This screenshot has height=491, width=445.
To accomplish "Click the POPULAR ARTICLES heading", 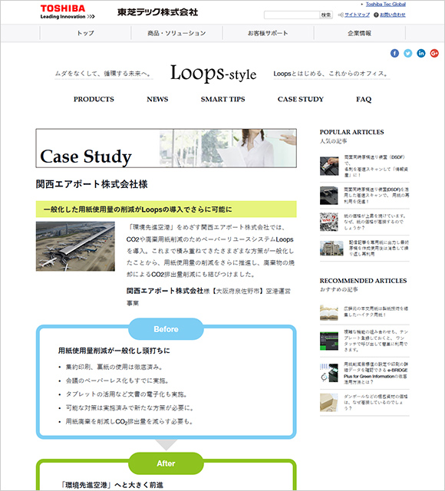I will pos(351,132).
